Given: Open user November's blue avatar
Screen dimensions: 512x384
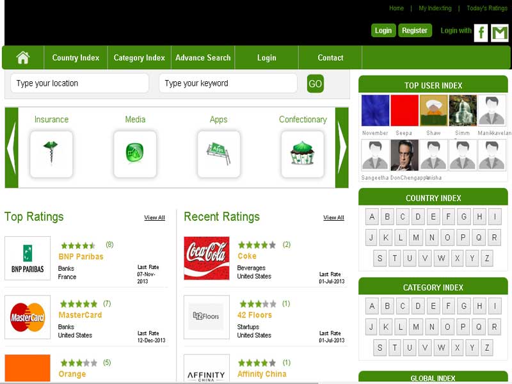Looking at the screenshot, I should point(375,110).
